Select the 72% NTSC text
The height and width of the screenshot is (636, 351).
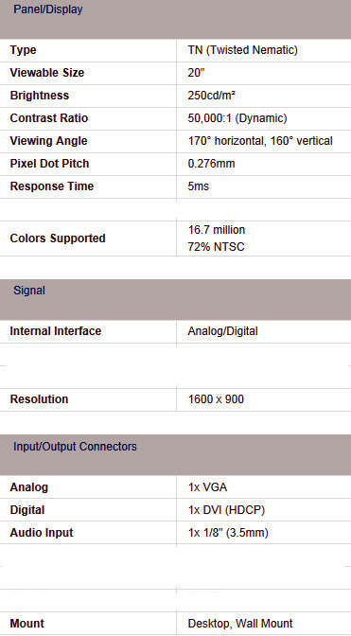(216, 247)
